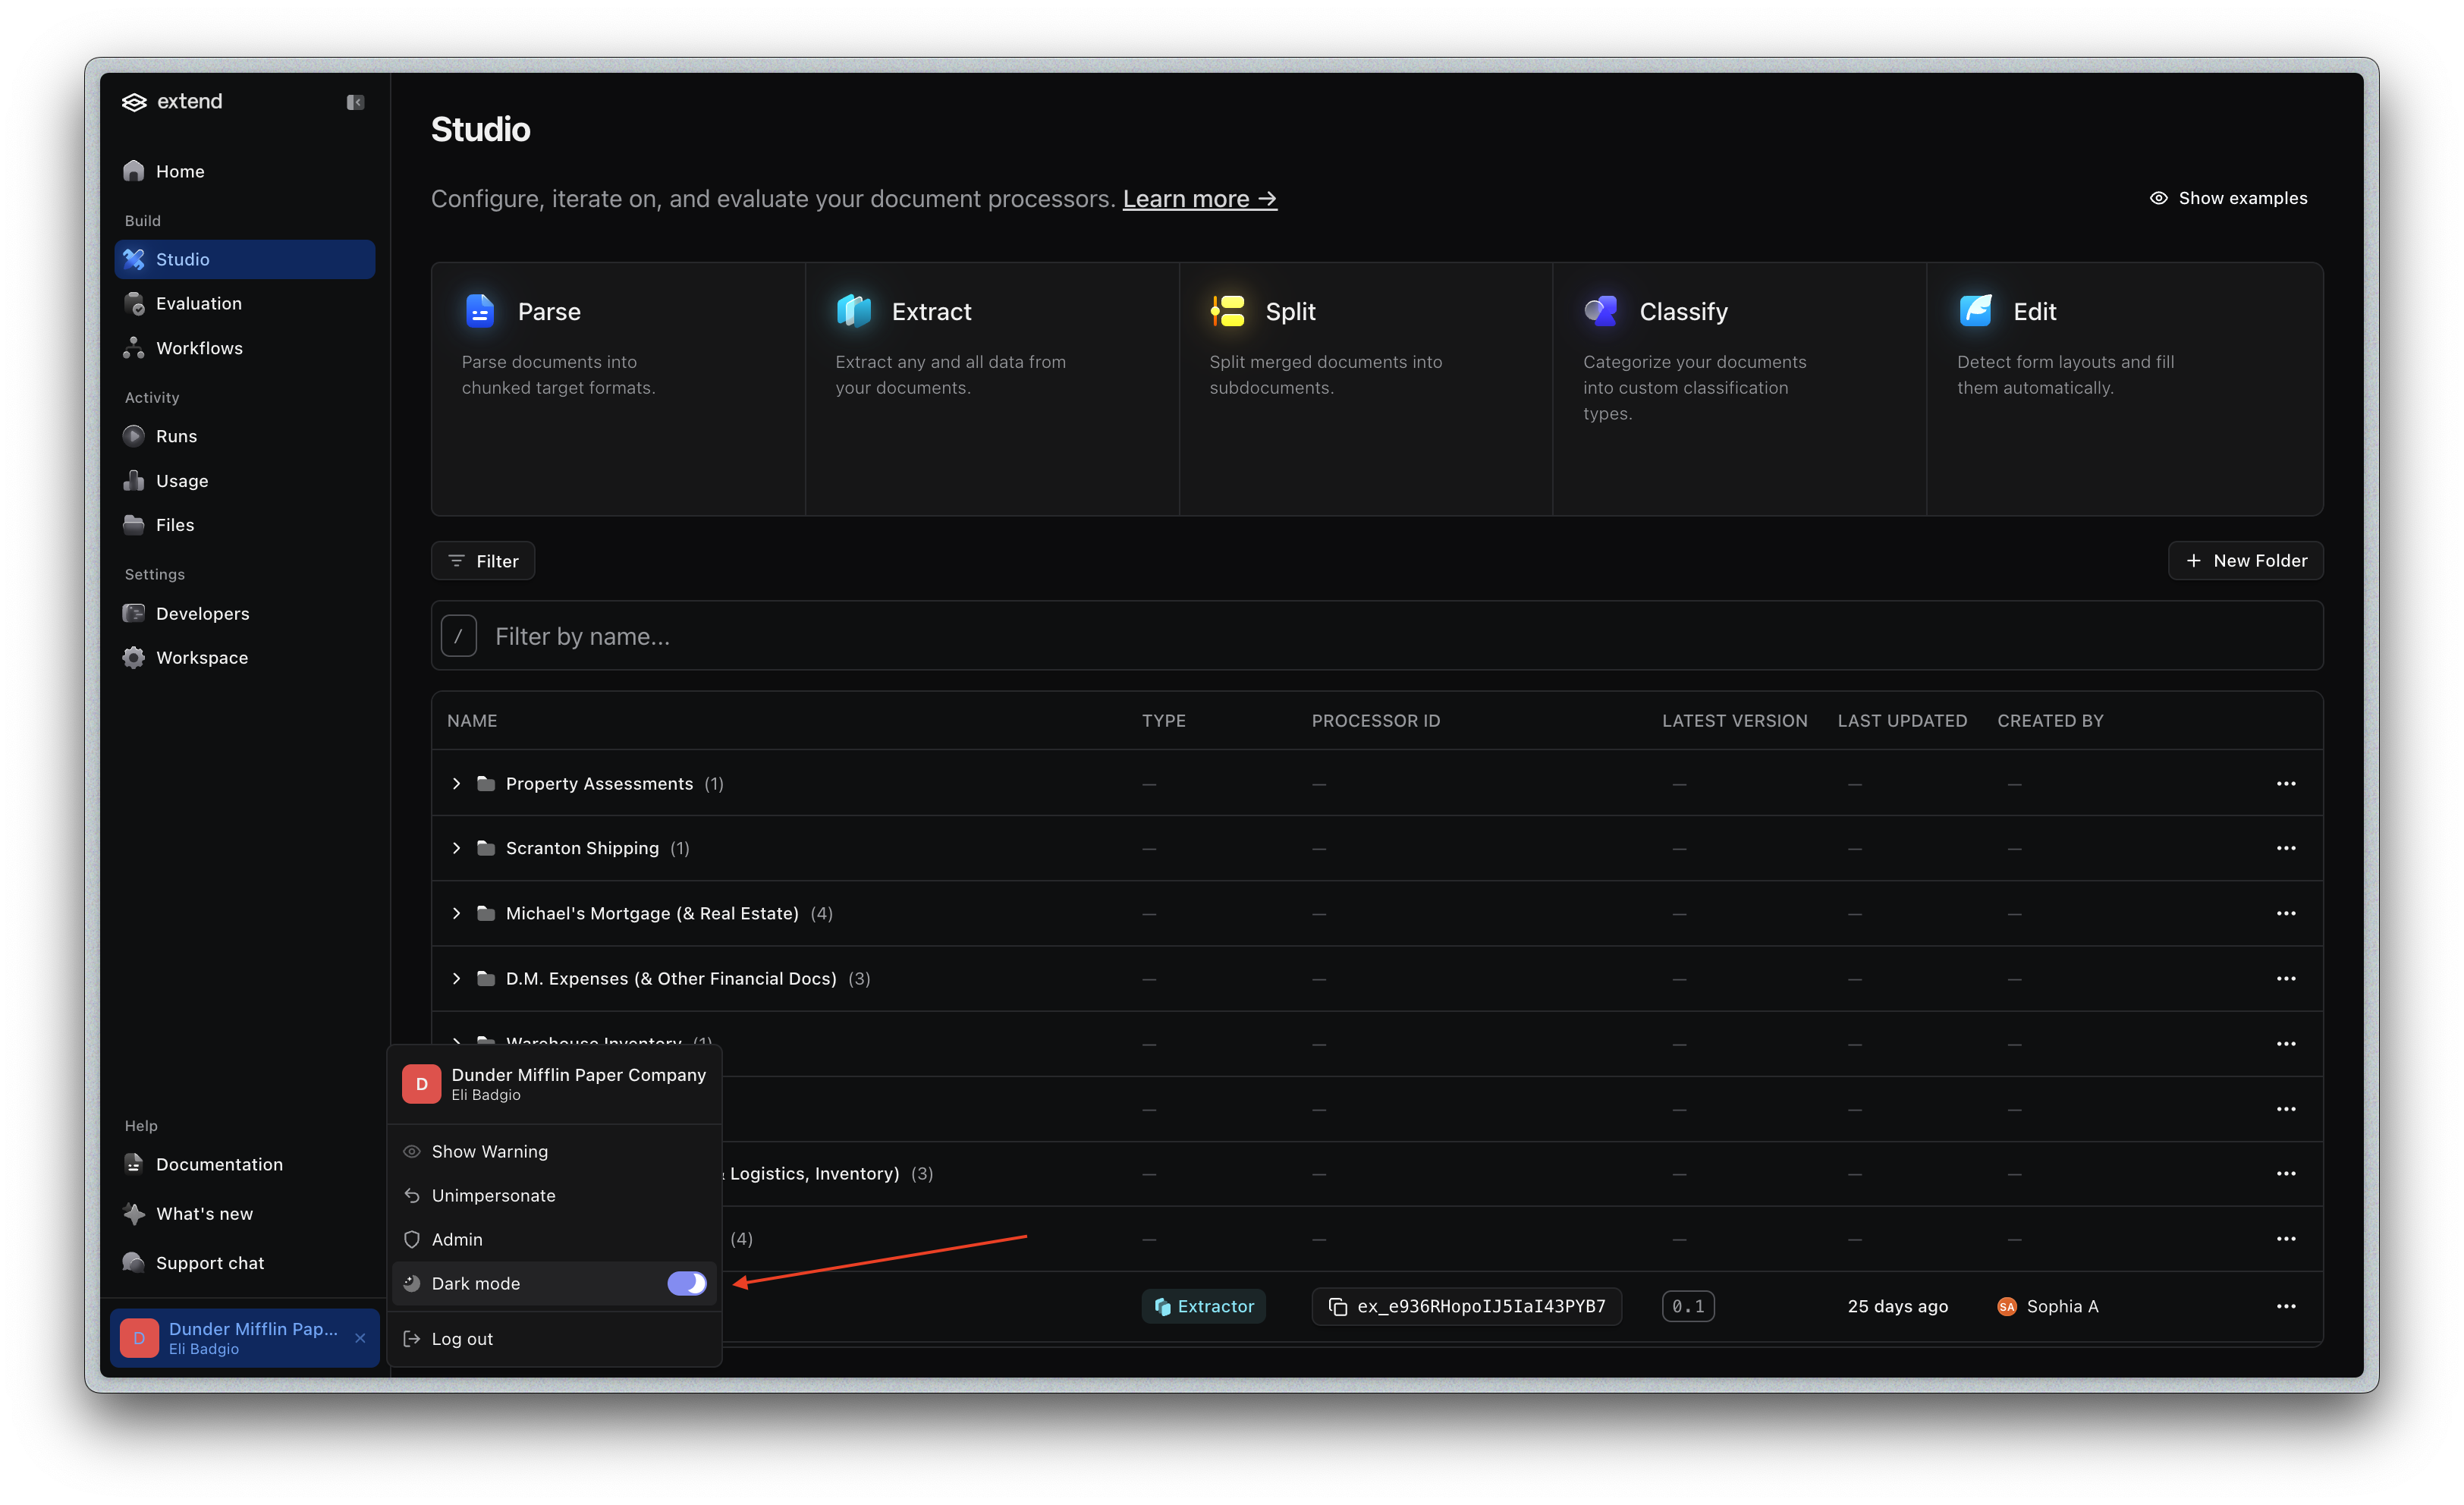Viewport: 2464px width, 1505px height.
Task: Click the "PROCESSOR ID" column header
Action: 1376,721
